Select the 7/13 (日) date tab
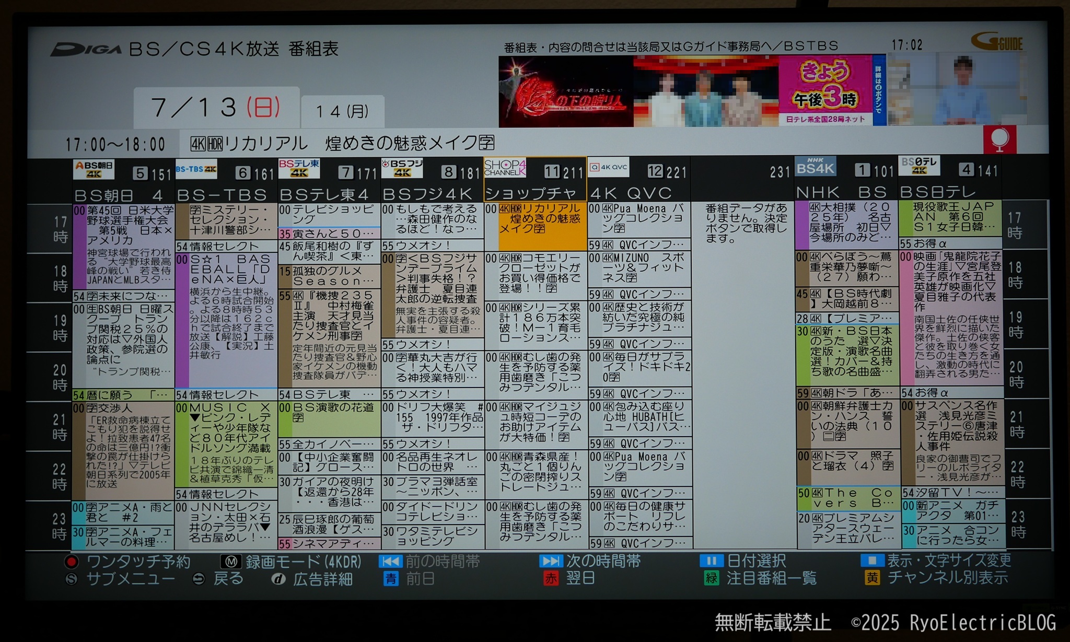Screen dimensions: 1070x642 pos(216,108)
